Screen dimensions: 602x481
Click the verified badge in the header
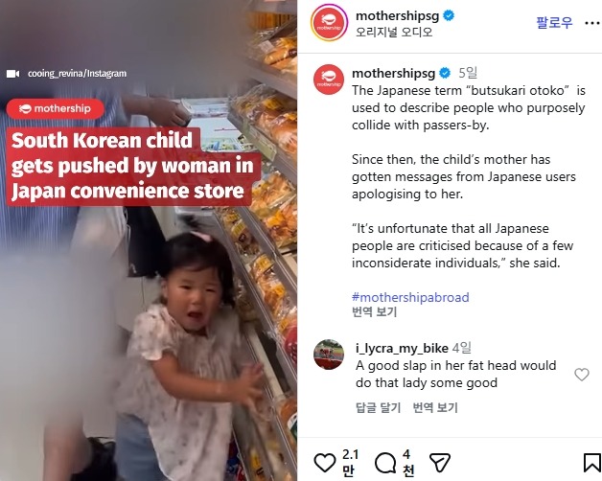point(449,15)
